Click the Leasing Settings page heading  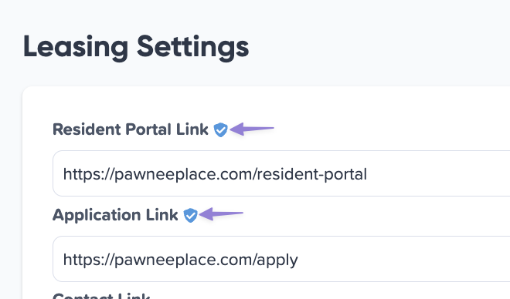click(136, 47)
